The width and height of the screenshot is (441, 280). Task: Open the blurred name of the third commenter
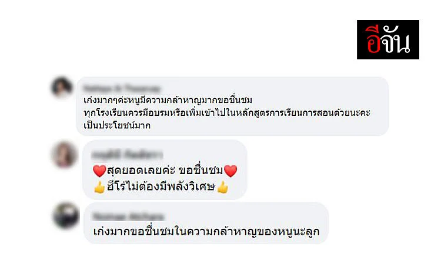pyautogui.click(x=128, y=216)
